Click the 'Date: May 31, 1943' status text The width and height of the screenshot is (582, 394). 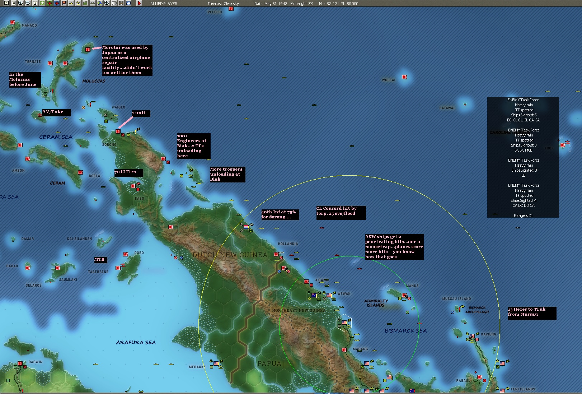coord(271,4)
